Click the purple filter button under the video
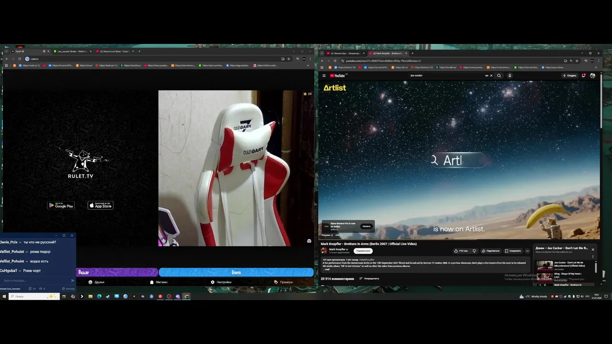Image resolution: width=612 pixels, height=344 pixels. [x=117, y=272]
